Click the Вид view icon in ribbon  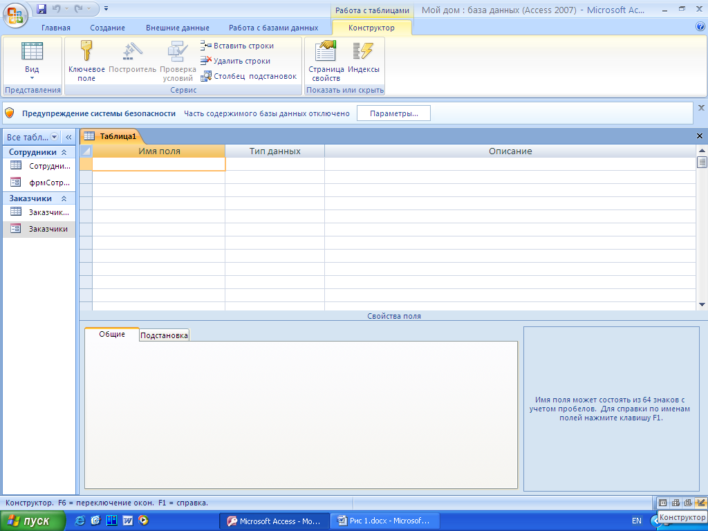click(32, 50)
